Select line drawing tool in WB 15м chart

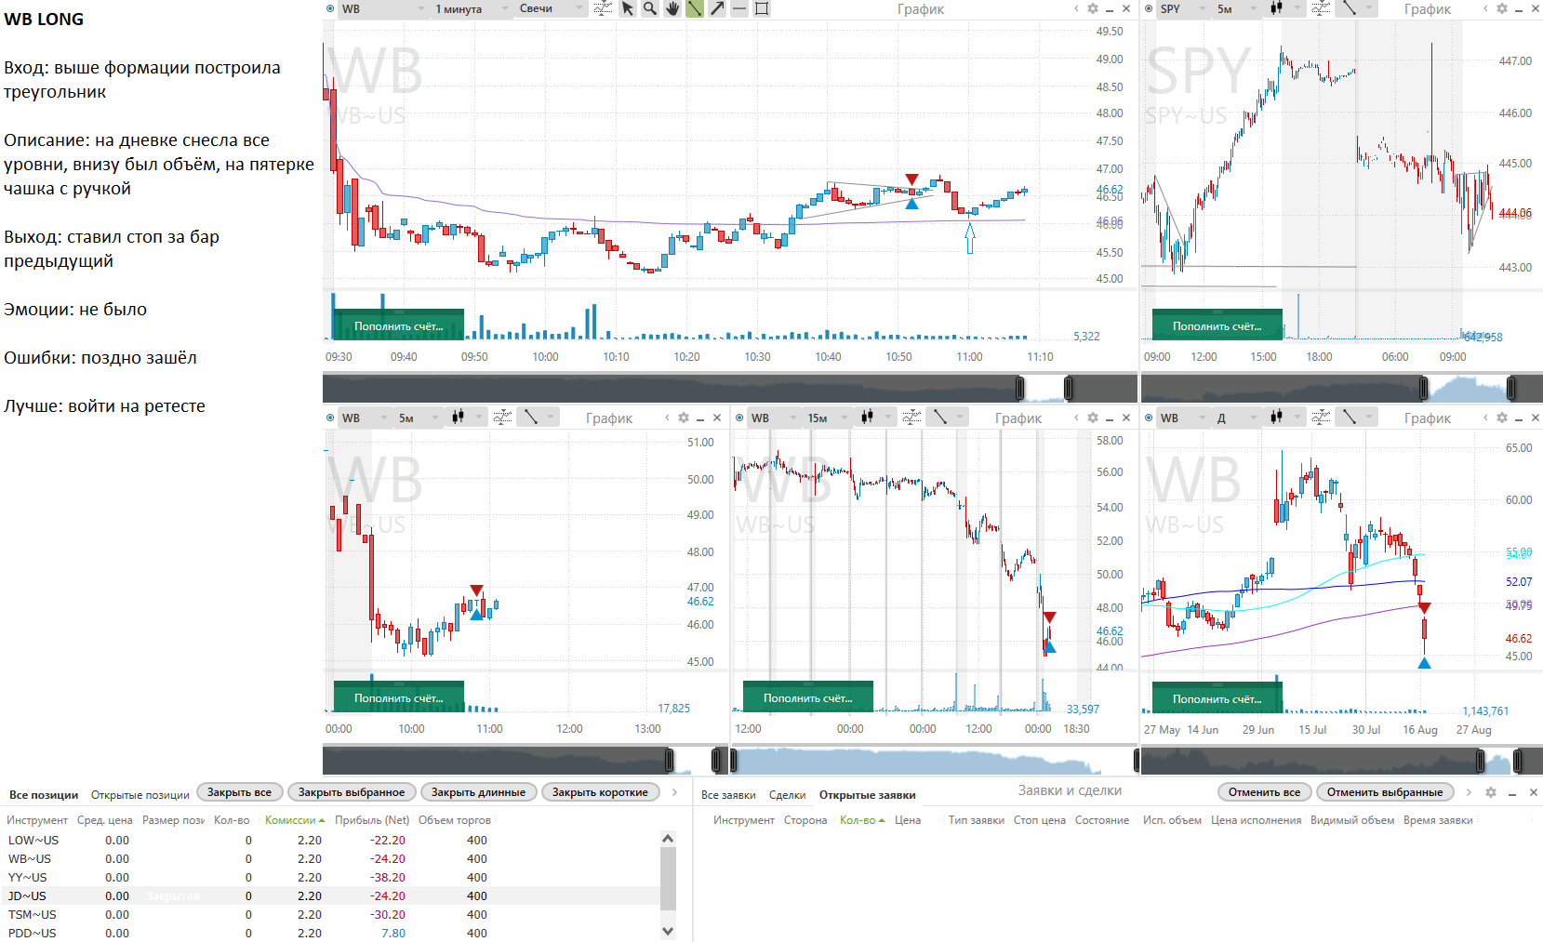[940, 418]
